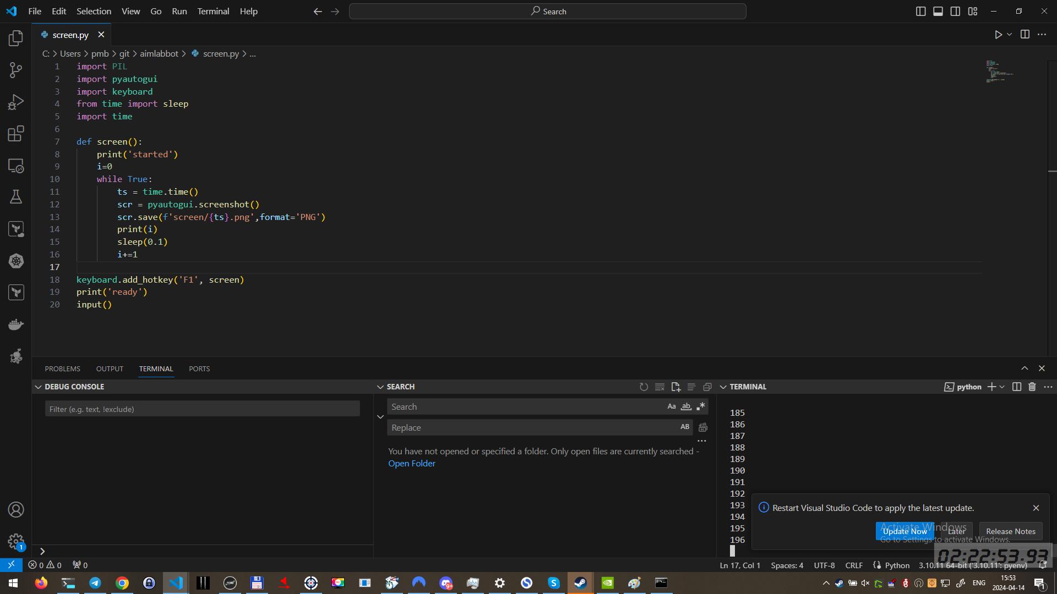Open the Explorer view in activity bar
The image size is (1057, 594).
tap(16, 38)
